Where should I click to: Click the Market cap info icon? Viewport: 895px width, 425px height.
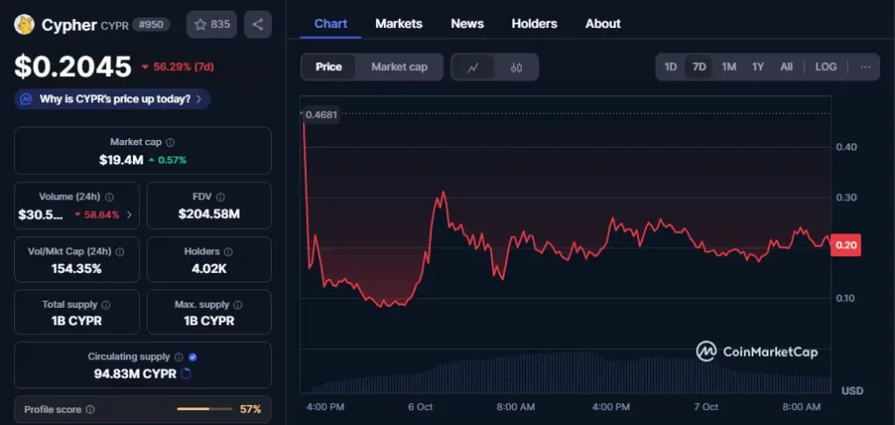pos(170,143)
